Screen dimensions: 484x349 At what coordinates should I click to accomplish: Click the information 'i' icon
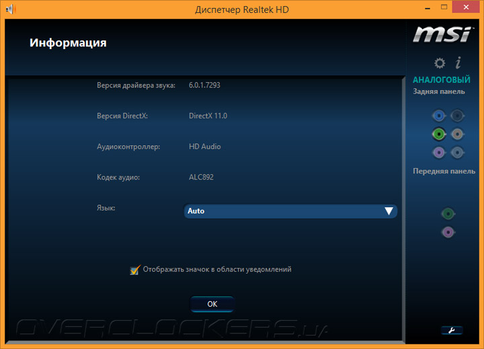click(x=458, y=63)
